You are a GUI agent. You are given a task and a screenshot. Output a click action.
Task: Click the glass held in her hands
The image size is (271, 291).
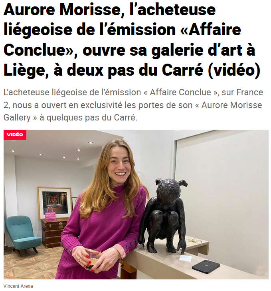(94, 258)
